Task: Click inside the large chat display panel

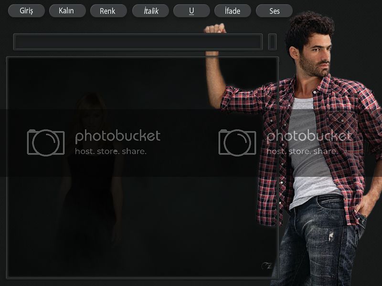Action: coord(142,167)
